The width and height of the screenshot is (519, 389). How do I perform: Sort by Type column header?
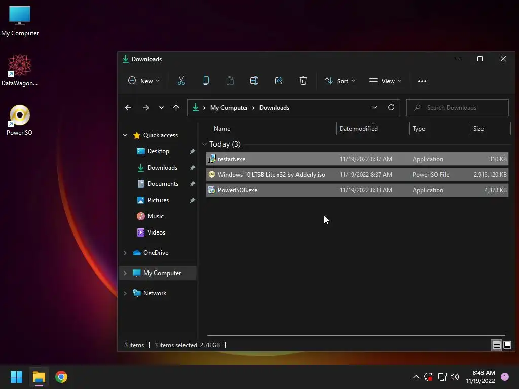pyautogui.click(x=418, y=129)
